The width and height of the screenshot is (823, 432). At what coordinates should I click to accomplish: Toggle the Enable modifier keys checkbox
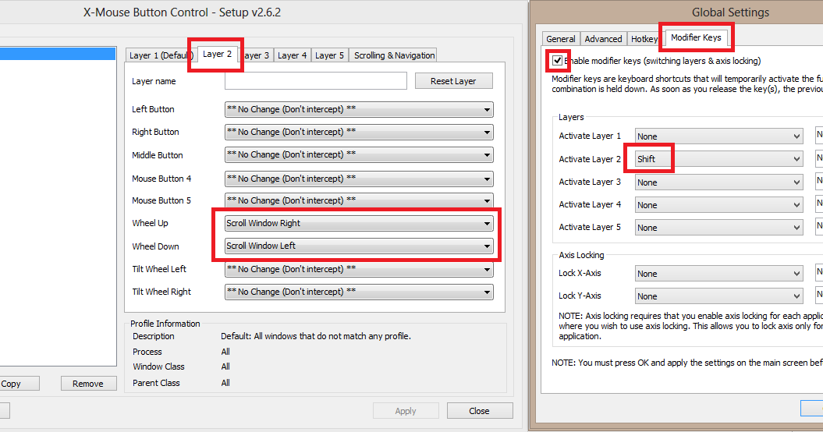(x=558, y=61)
